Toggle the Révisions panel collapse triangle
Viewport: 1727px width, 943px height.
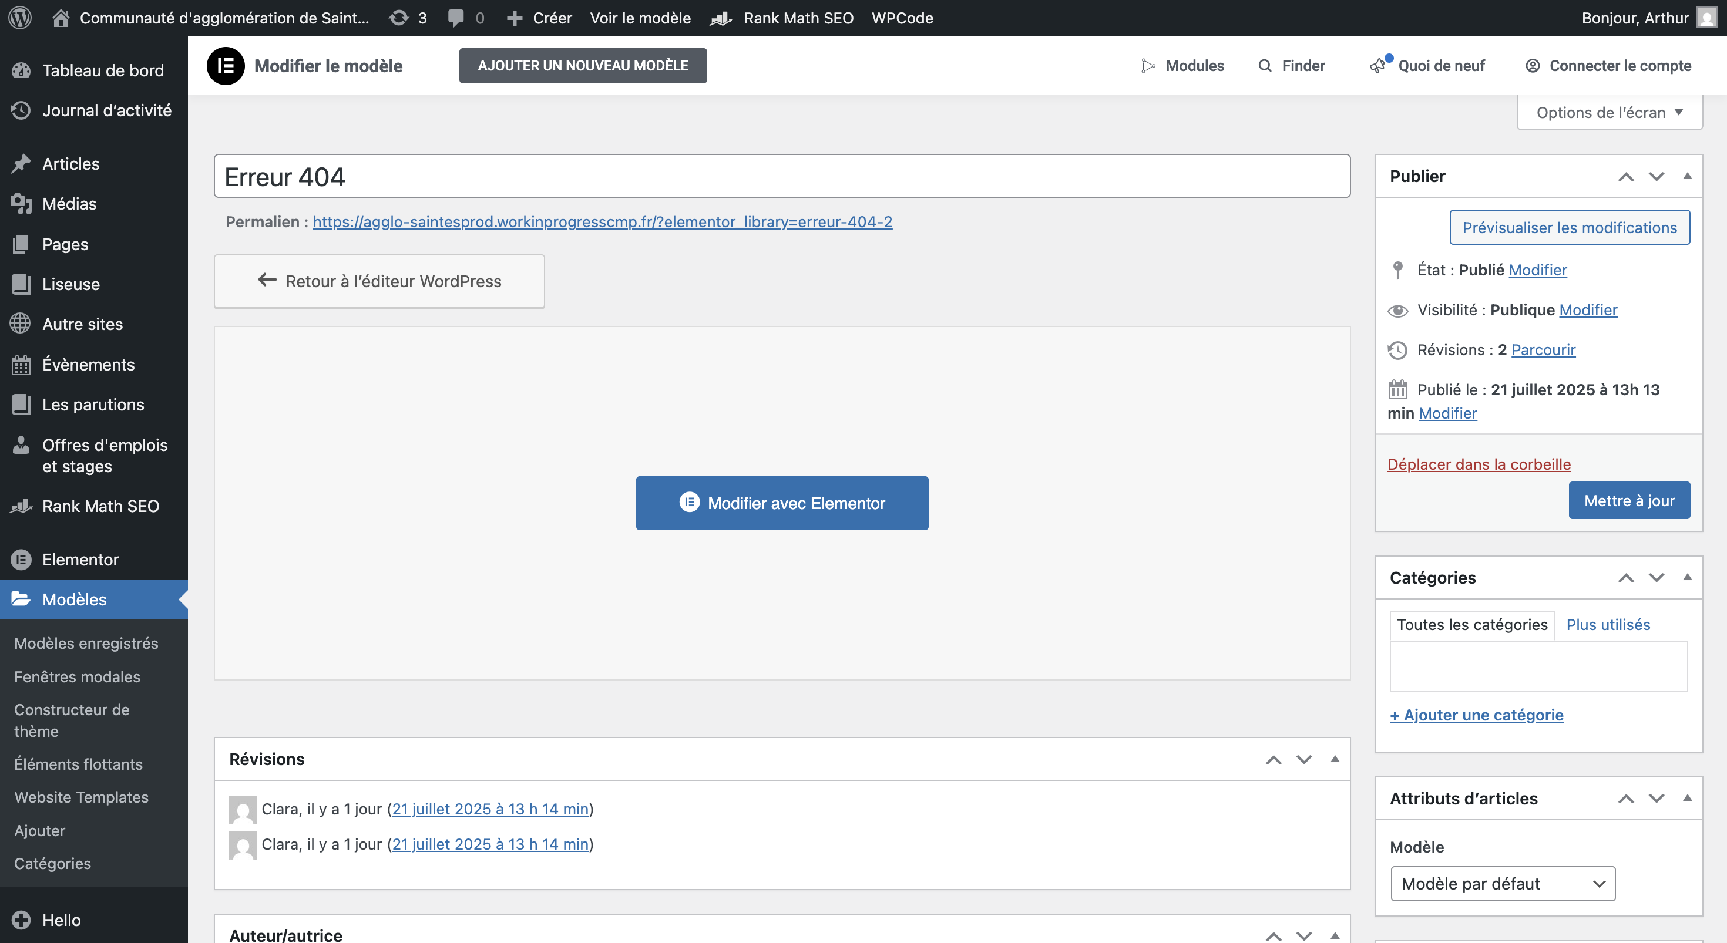1335,759
